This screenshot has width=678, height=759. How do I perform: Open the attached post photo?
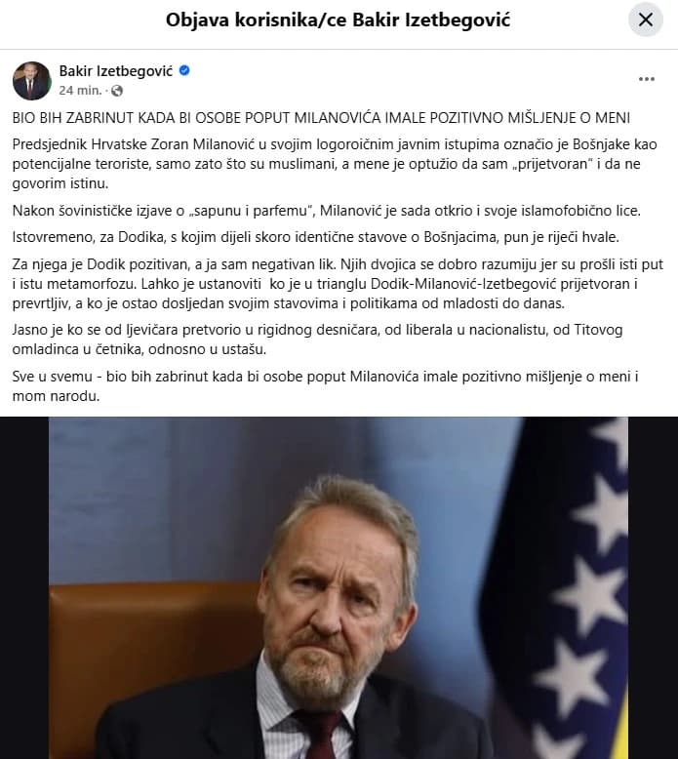(x=339, y=587)
